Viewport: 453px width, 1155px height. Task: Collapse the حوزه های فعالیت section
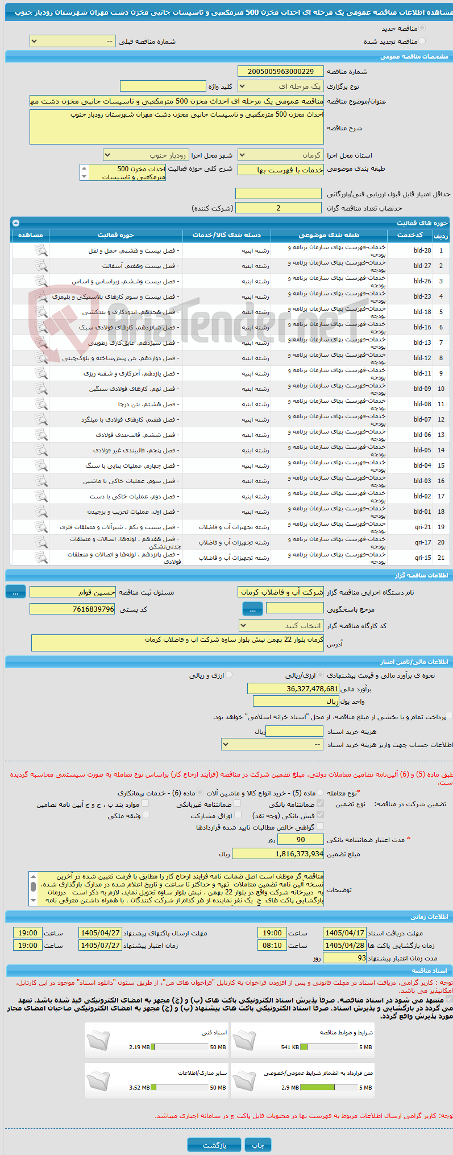[16, 223]
